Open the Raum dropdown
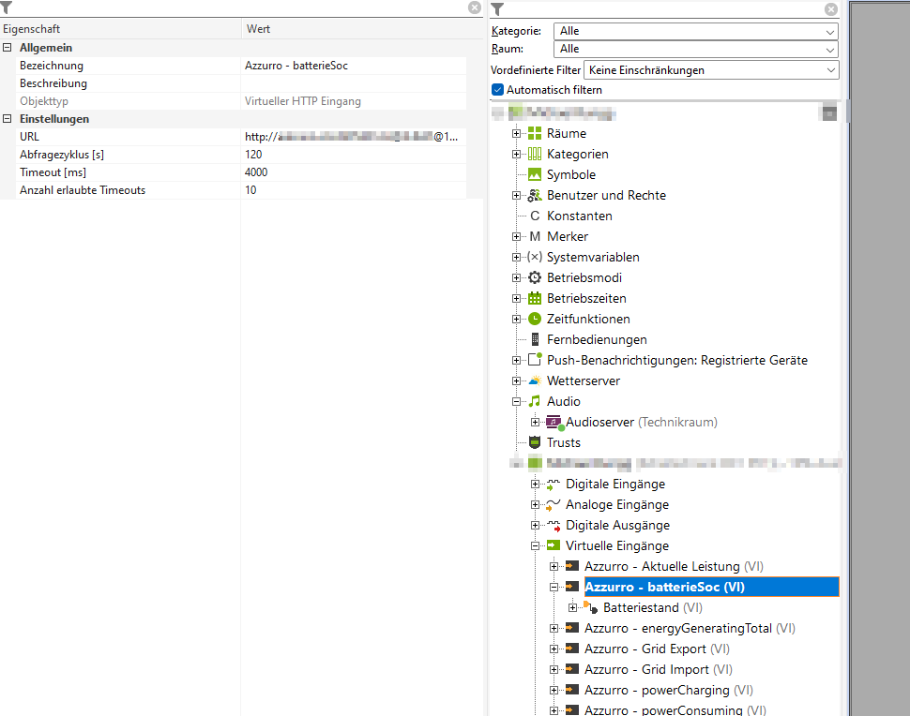The width and height of the screenshot is (910, 716). (695, 49)
